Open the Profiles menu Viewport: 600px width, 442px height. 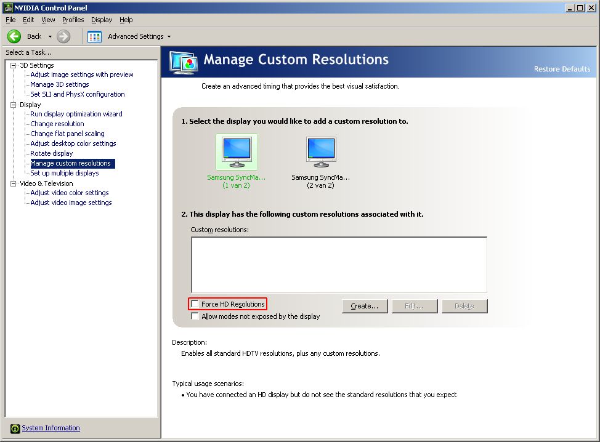click(73, 20)
